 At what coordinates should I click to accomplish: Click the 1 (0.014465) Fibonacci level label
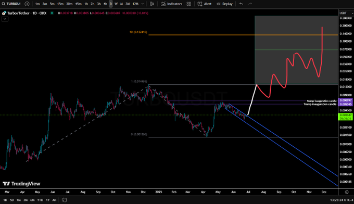[x=139, y=82]
